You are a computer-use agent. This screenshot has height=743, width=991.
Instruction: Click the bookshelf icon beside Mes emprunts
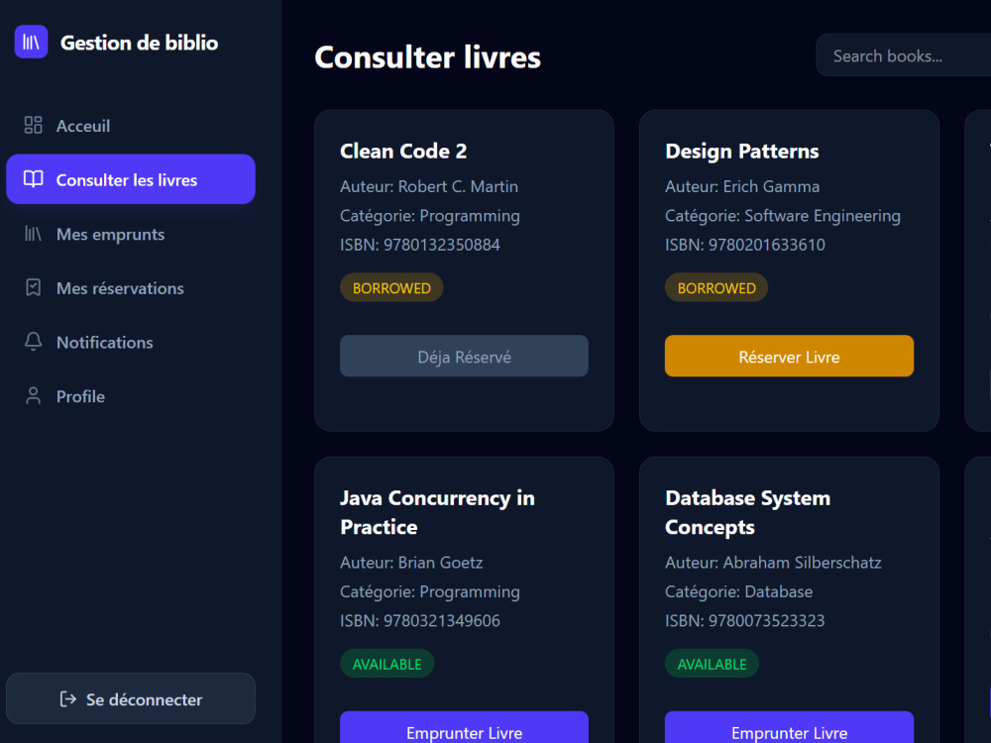(x=33, y=234)
